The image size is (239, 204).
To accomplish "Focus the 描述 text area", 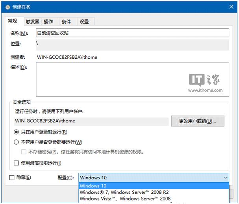I will [132, 80].
